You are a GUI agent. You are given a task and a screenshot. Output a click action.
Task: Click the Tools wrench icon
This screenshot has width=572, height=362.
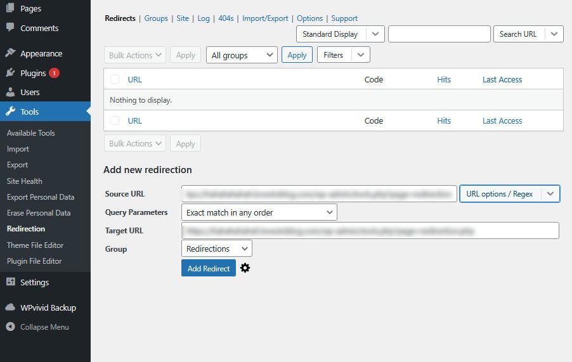10,112
